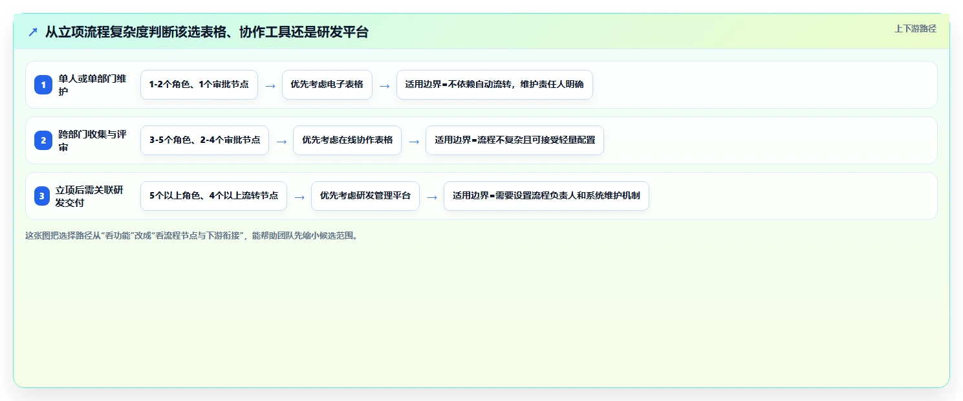Select the 优先考虑电子表格 box
This screenshot has height=401, width=963.
(327, 85)
